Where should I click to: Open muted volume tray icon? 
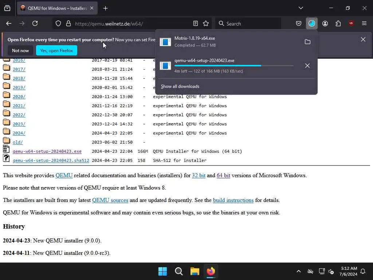331,271
